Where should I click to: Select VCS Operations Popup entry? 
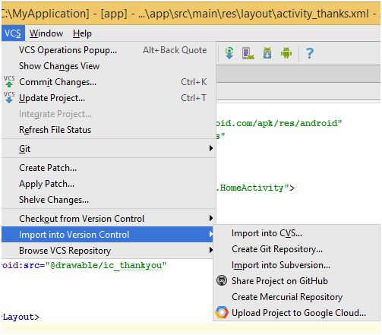pyautogui.click(x=109, y=50)
